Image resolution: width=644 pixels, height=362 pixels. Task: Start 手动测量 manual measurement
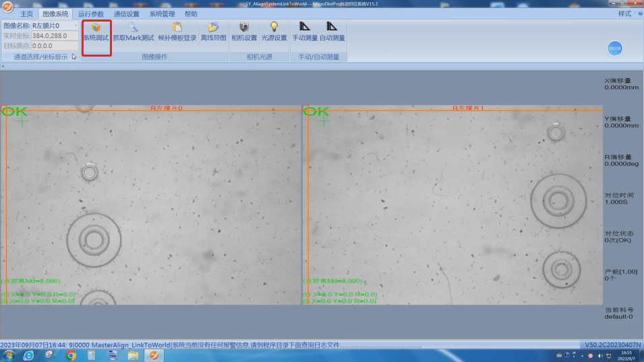(305, 28)
